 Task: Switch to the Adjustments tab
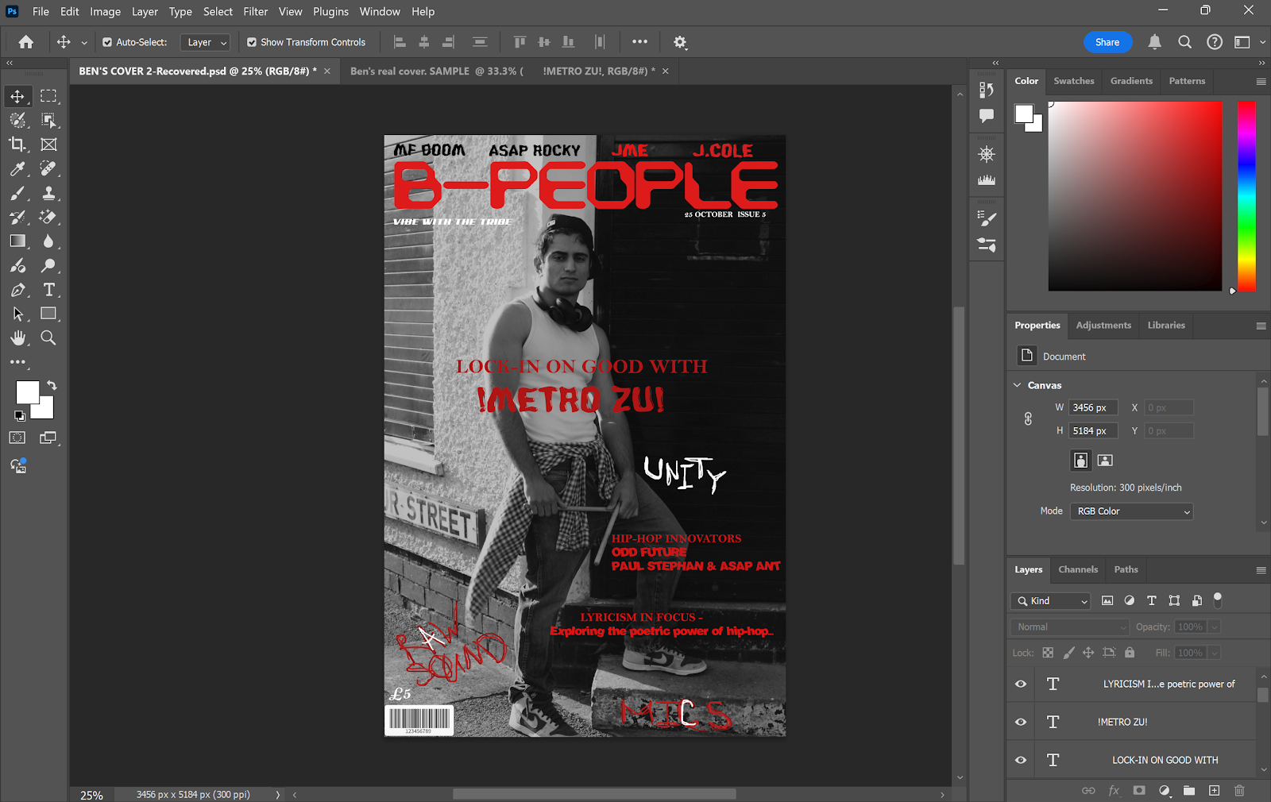[x=1103, y=326]
